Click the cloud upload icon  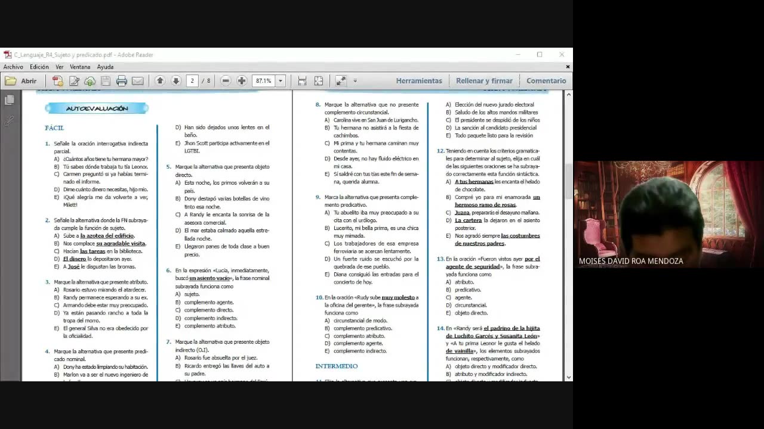click(90, 81)
